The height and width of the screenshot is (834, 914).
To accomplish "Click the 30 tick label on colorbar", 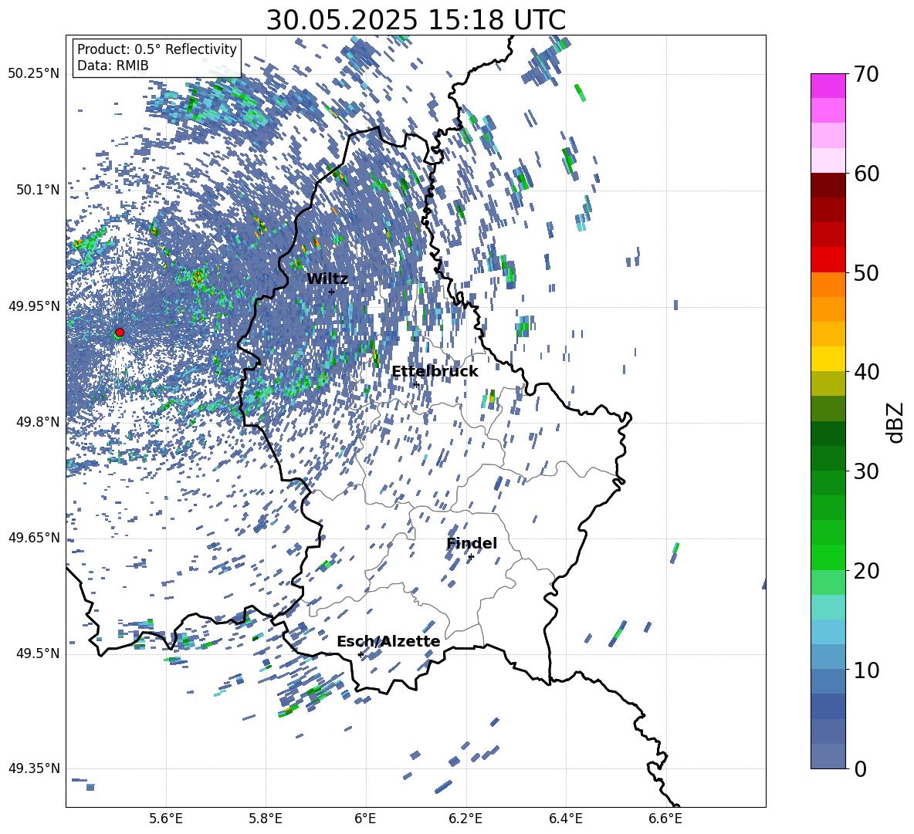I will tap(865, 471).
